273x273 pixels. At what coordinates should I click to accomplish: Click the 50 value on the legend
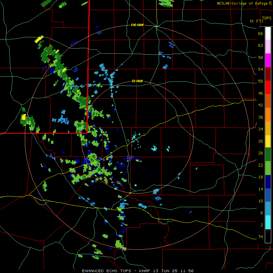[x=261, y=81]
